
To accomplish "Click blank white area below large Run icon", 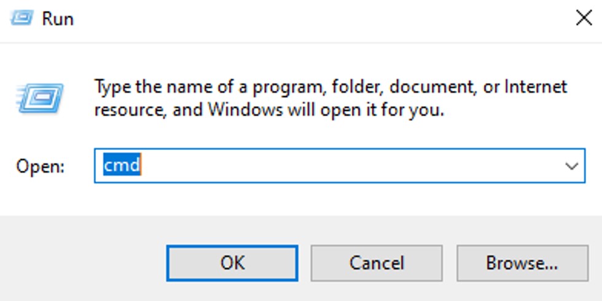I will click(x=41, y=135).
